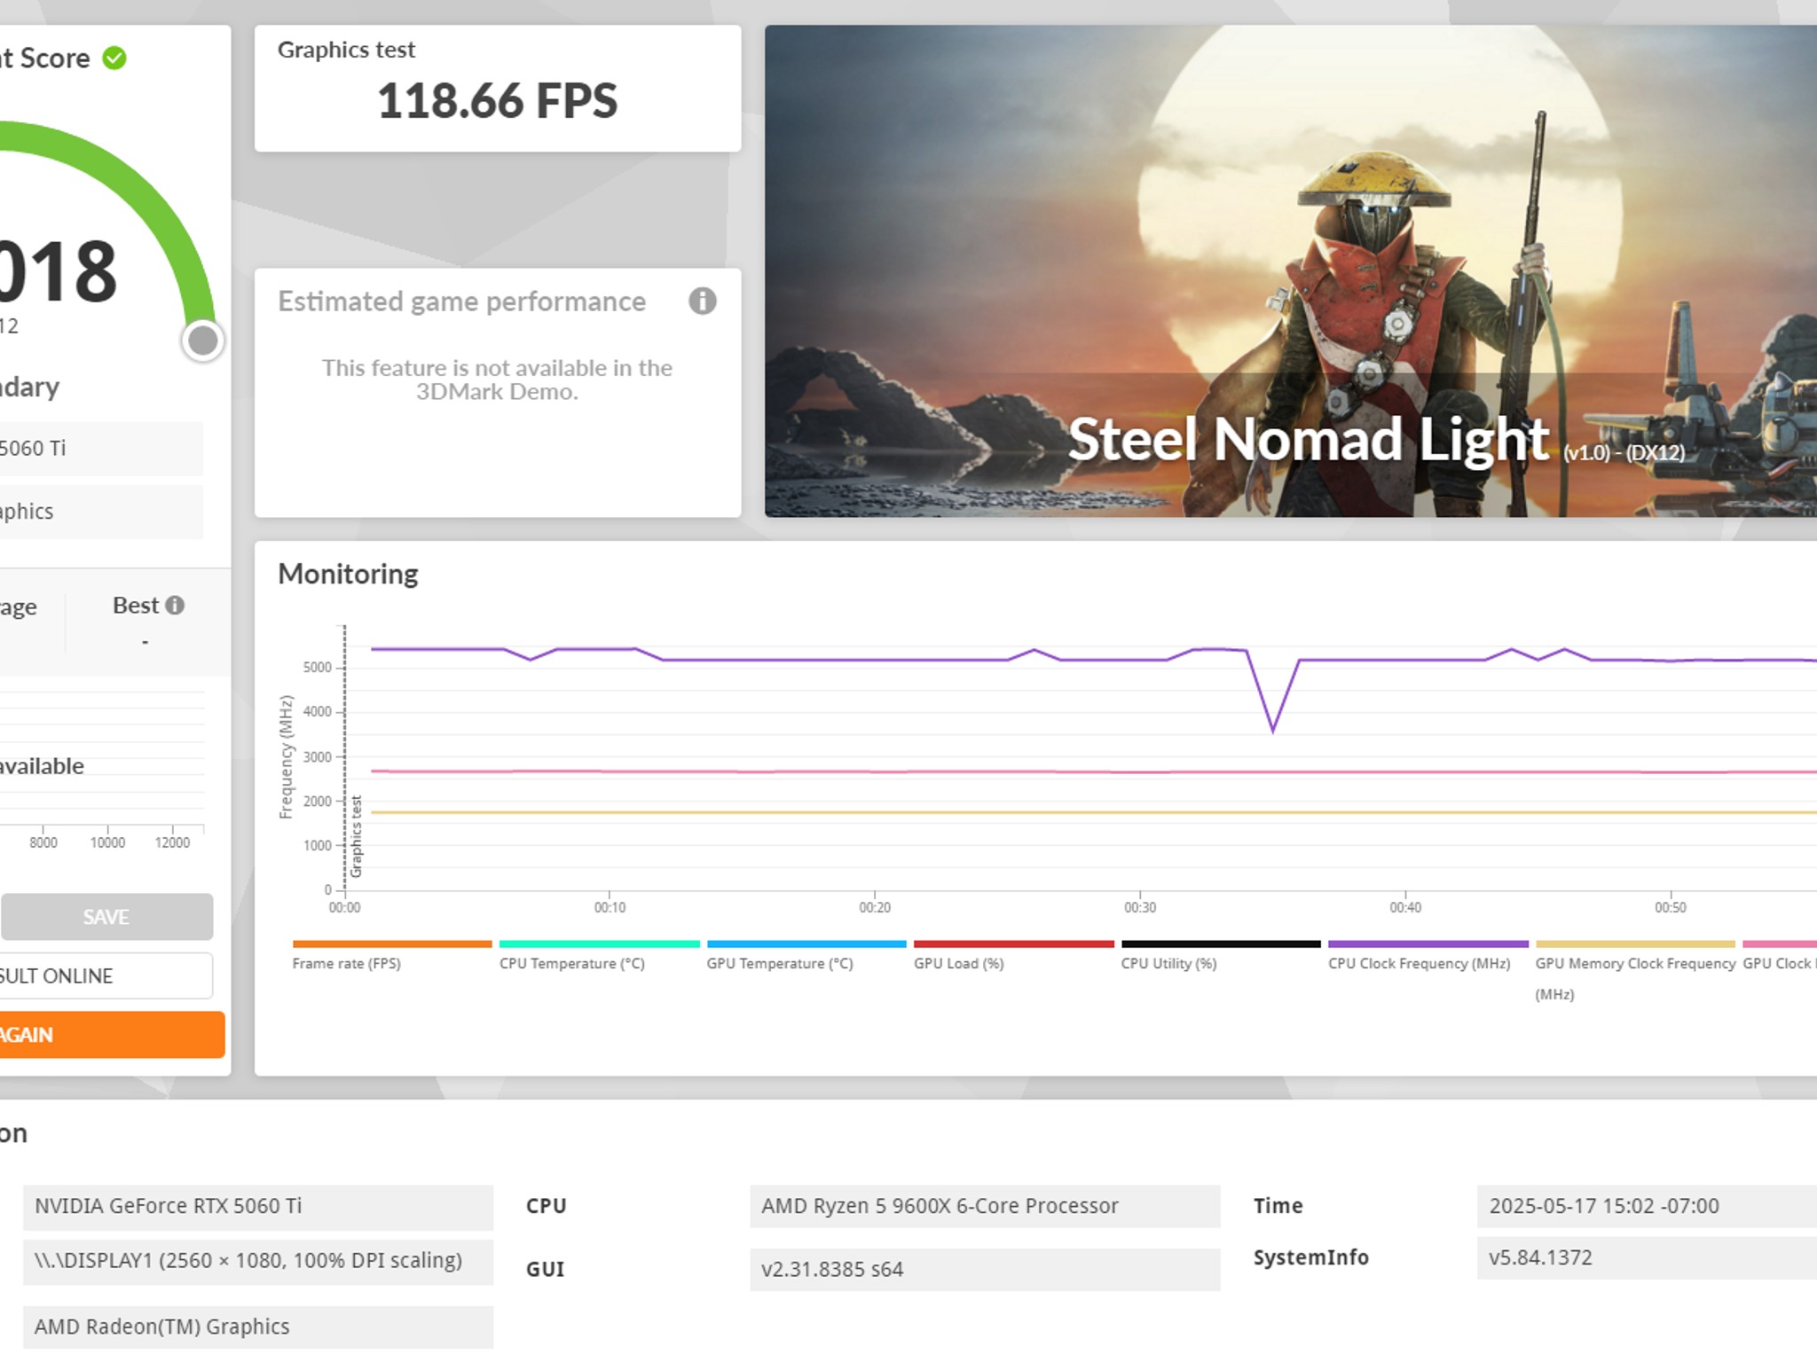Click the gray score gauge endpoint knob

click(203, 340)
